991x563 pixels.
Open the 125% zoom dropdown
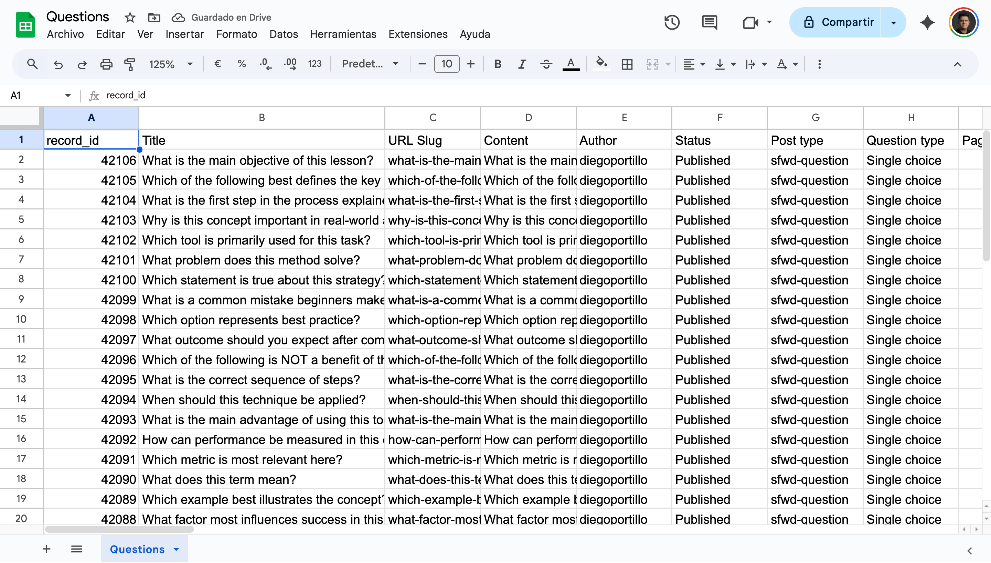(x=171, y=64)
